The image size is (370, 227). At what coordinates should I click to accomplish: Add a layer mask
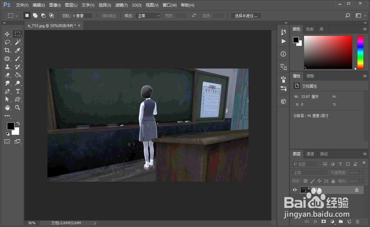click(x=324, y=221)
